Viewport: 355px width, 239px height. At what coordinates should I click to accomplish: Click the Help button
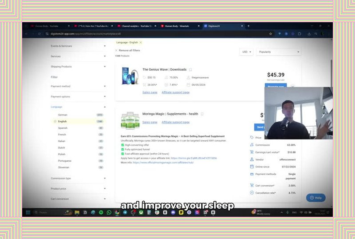coord(316,198)
